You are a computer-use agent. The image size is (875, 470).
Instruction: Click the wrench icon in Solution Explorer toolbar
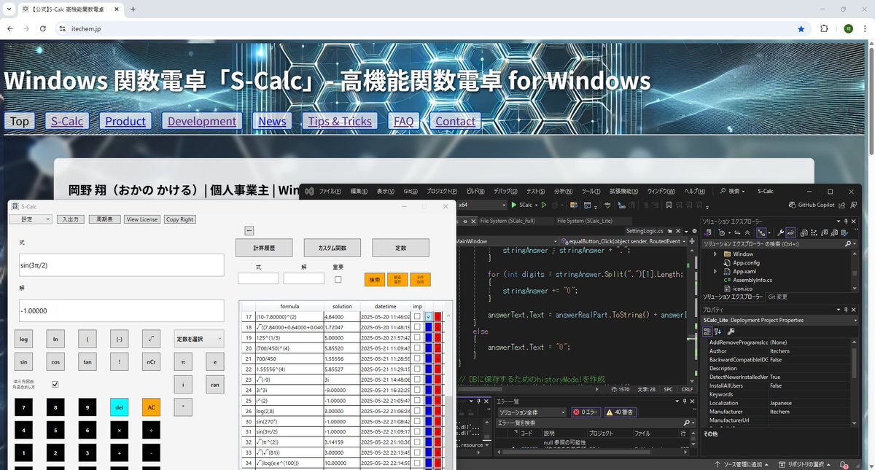point(780,232)
